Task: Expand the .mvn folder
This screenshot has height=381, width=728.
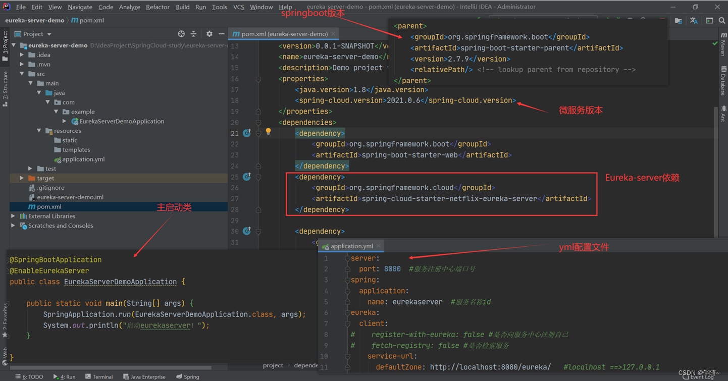Action: tap(22, 65)
